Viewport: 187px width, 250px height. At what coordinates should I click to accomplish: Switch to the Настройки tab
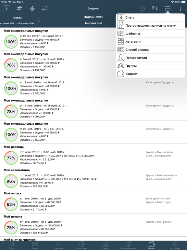point(175,245)
